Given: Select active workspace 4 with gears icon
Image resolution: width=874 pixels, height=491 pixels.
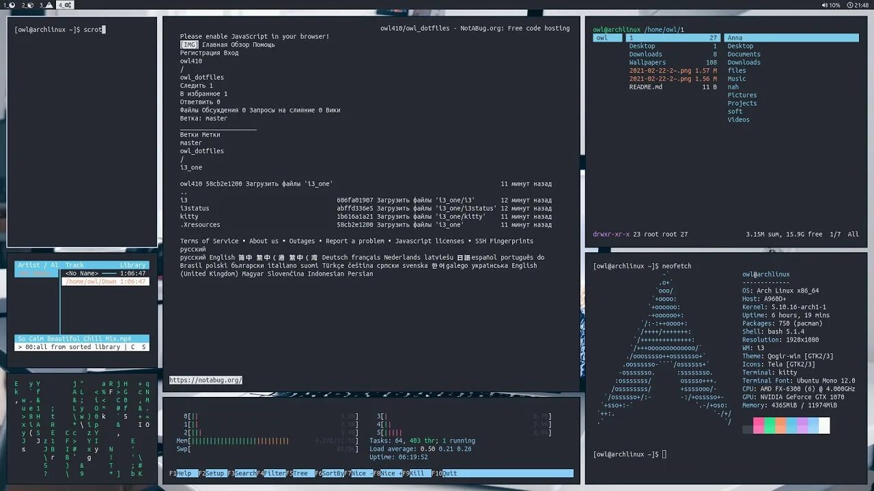Looking at the screenshot, I should pyautogui.click(x=66, y=5).
